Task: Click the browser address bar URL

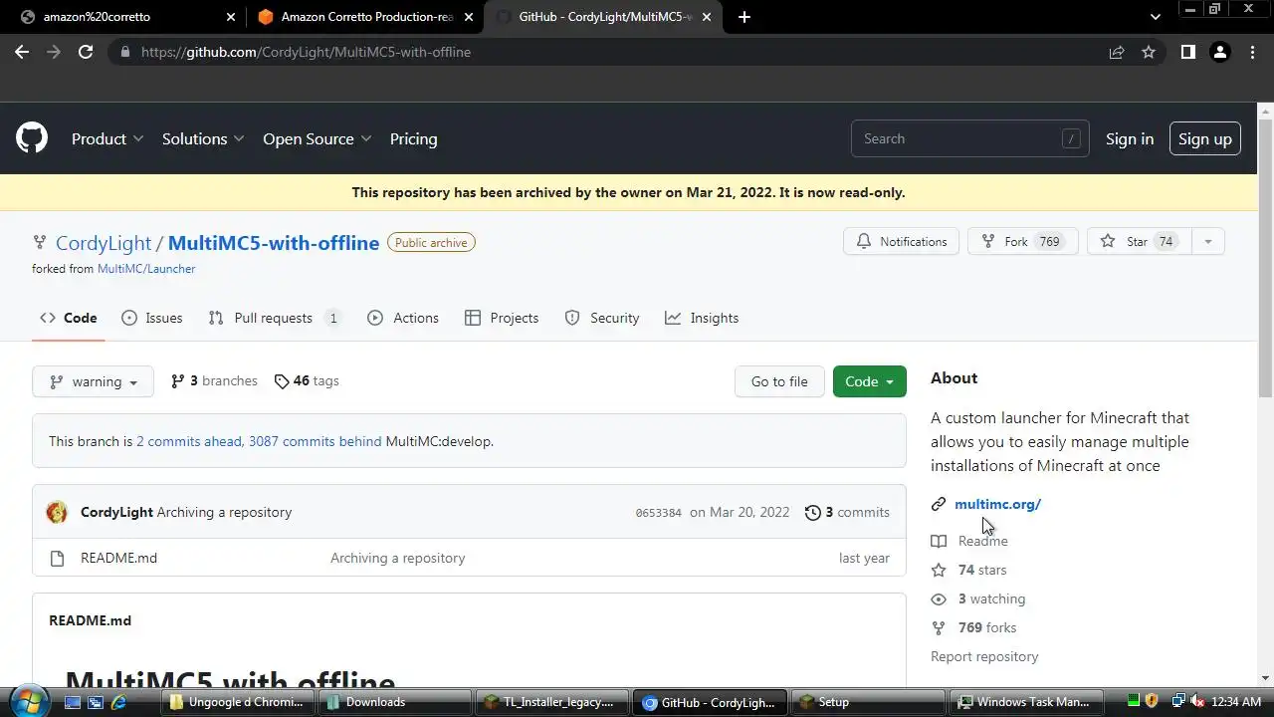Action: pos(306,52)
